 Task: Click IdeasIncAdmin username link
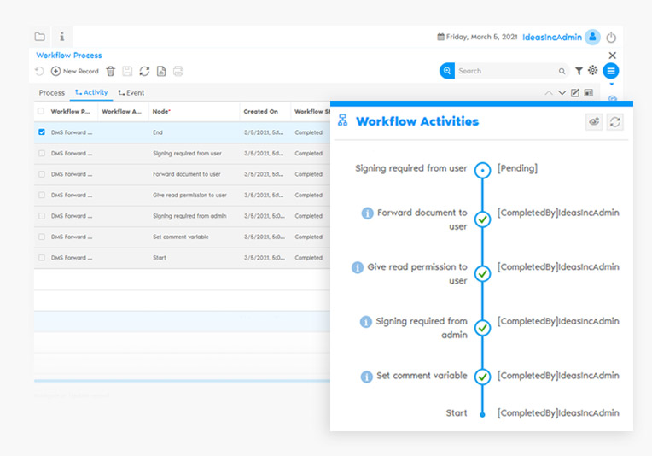552,37
